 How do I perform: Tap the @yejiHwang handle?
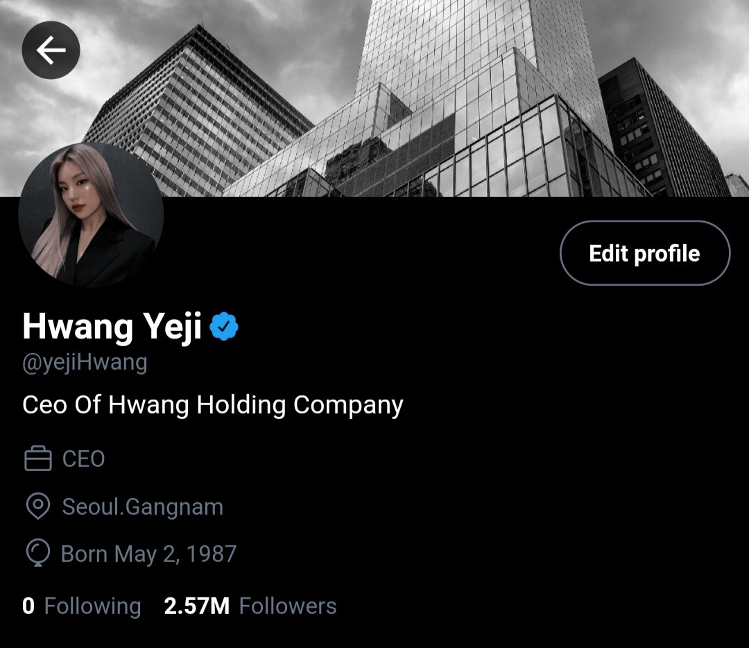point(85,363)
